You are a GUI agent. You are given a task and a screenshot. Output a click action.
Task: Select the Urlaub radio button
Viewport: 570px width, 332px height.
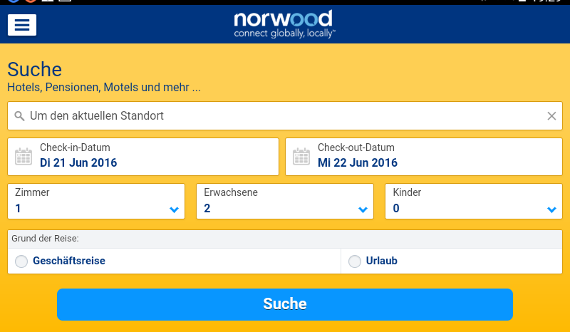[355, 261]
